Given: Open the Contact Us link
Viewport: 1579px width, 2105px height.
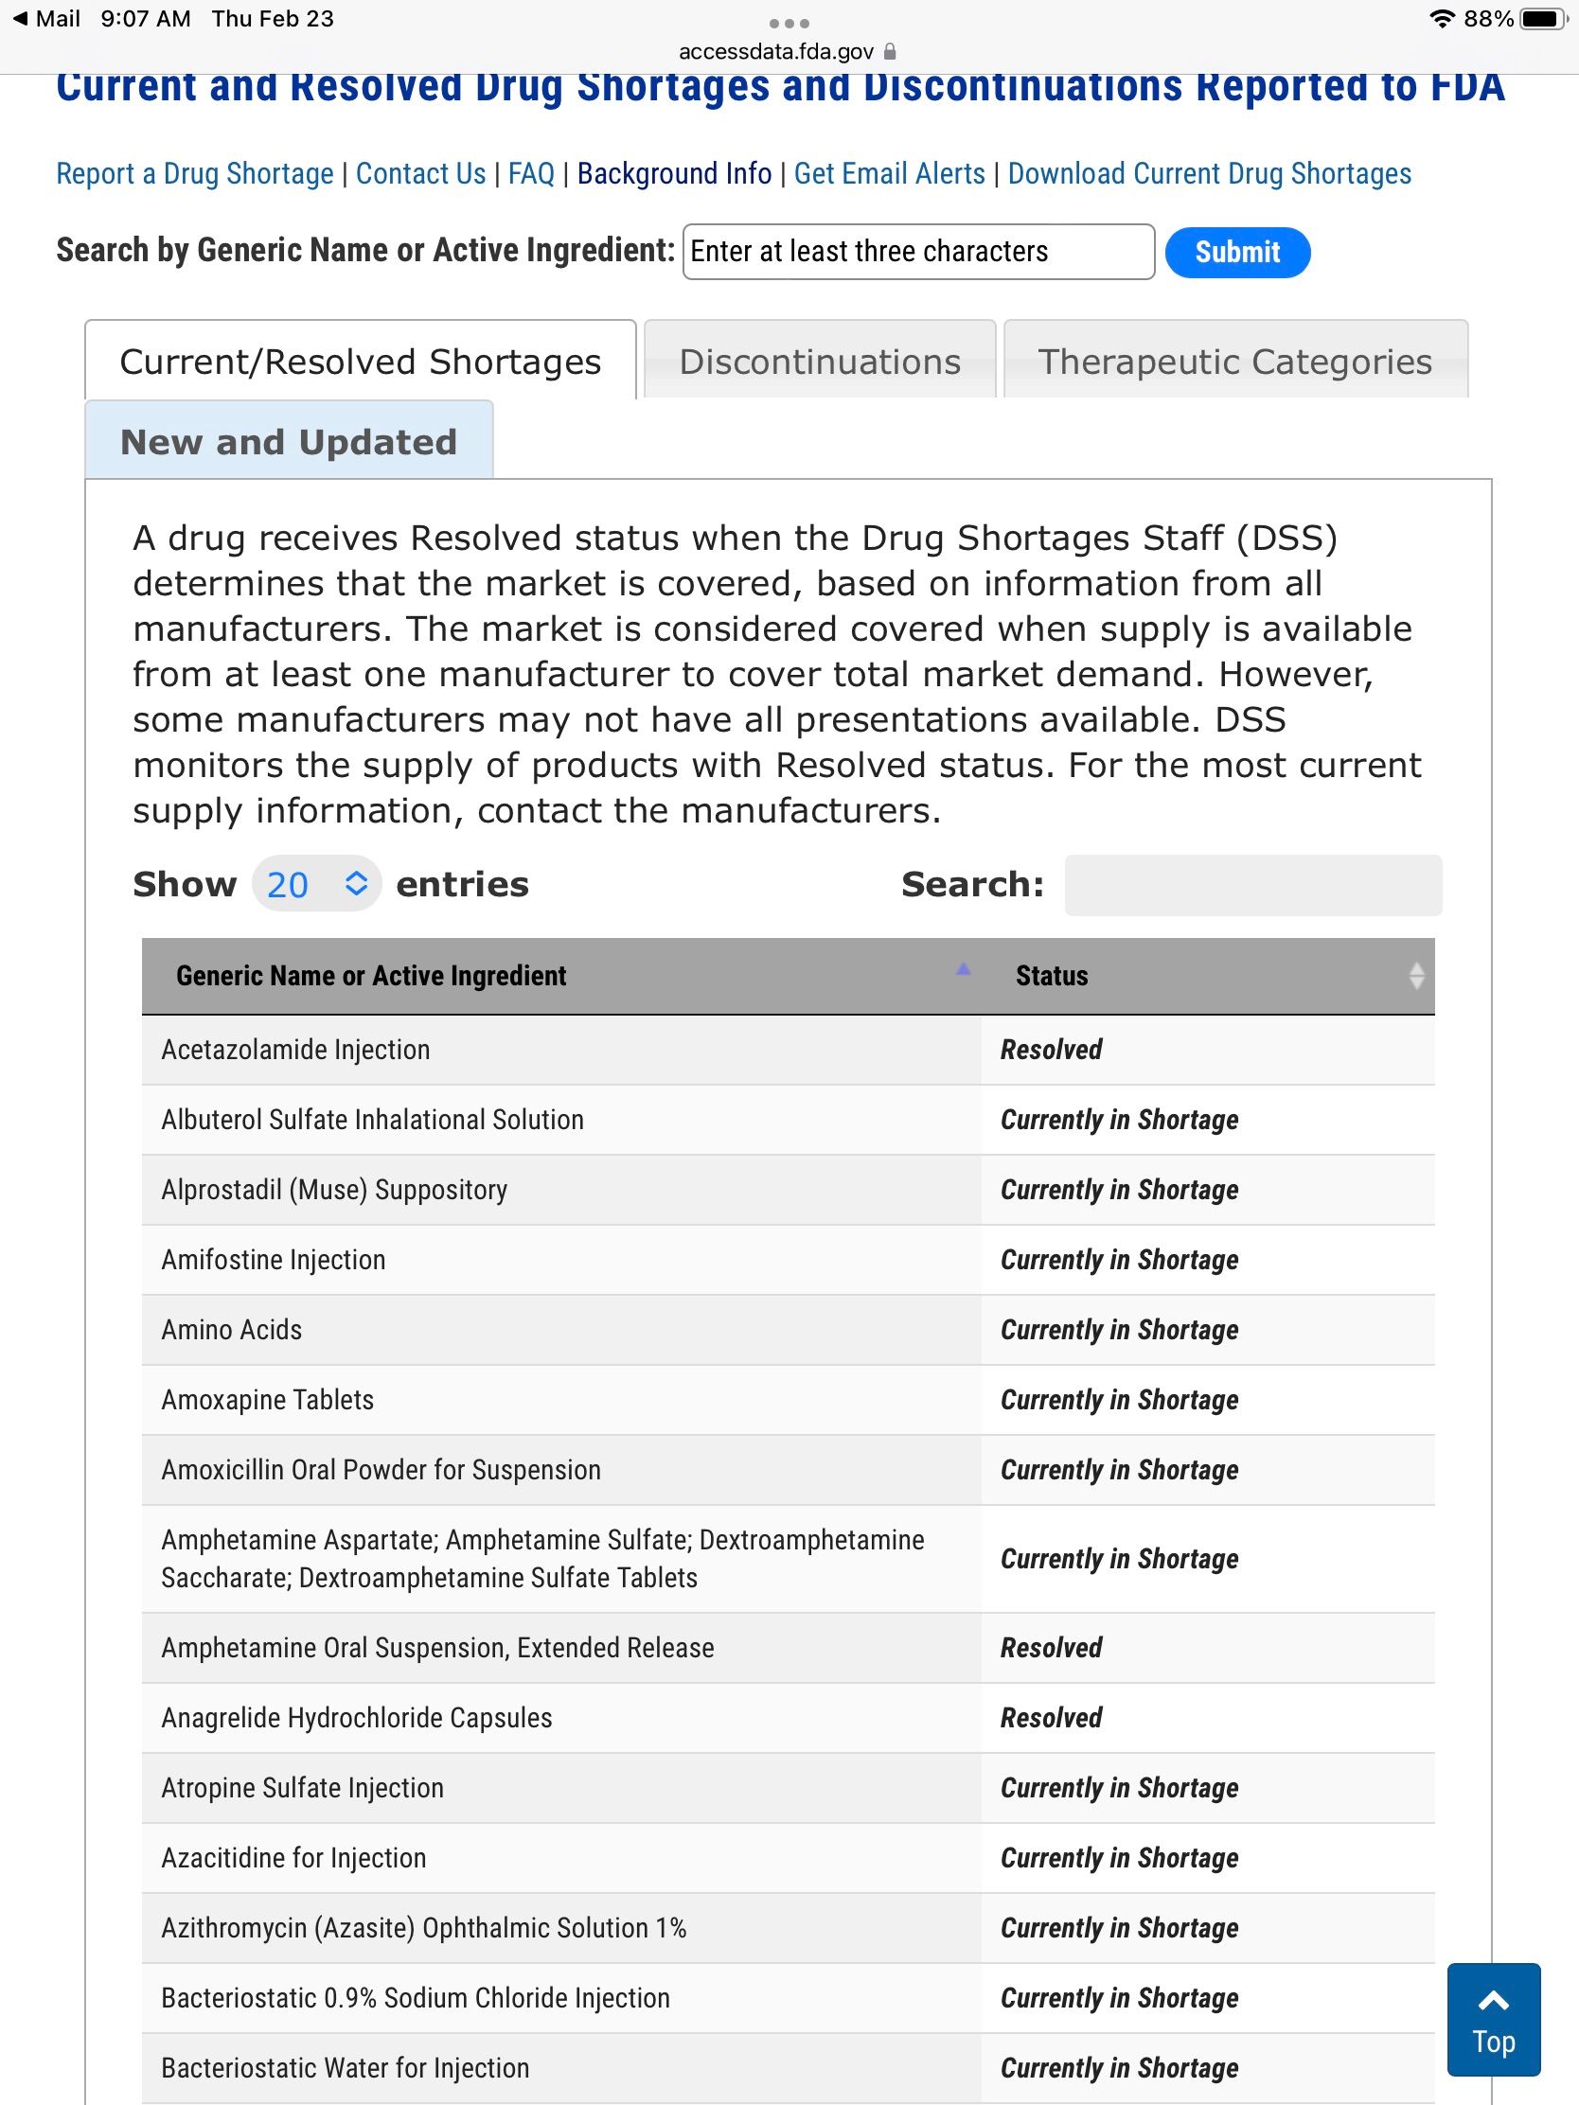Looking at the screenshot, I should (x=419, y=174).
